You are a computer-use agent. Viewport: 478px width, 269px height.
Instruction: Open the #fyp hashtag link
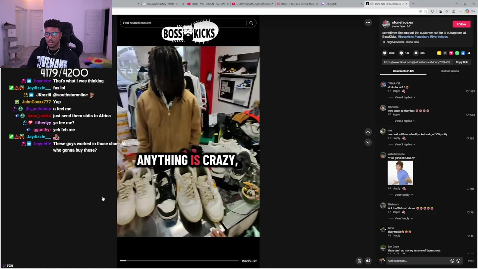(x=433, y=37)
